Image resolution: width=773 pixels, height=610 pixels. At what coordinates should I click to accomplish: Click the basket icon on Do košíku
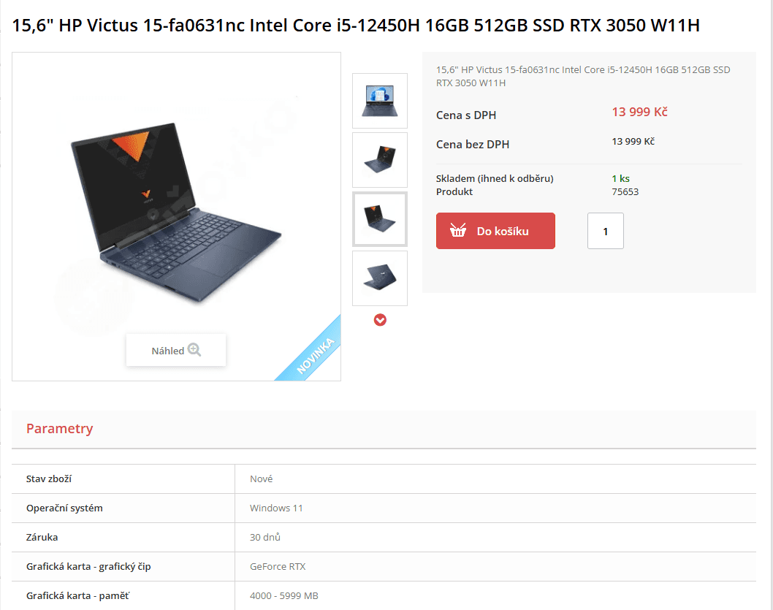(x=457, y=230)
